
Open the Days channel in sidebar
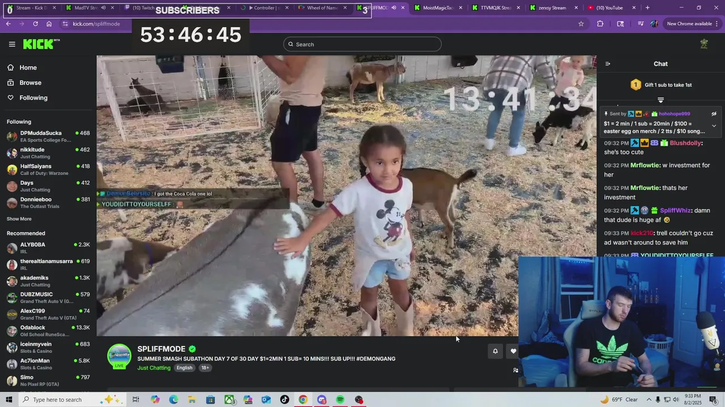point(48,186)
